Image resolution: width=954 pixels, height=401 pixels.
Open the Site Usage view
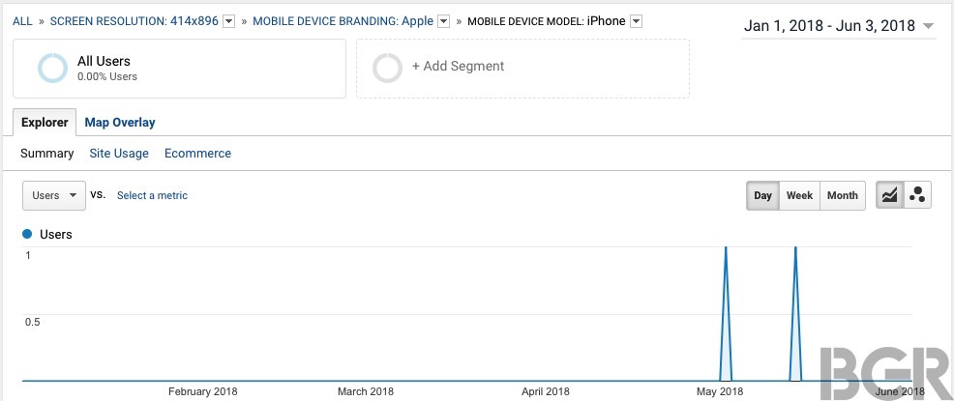pyautogui.click(x=119, y=153)
